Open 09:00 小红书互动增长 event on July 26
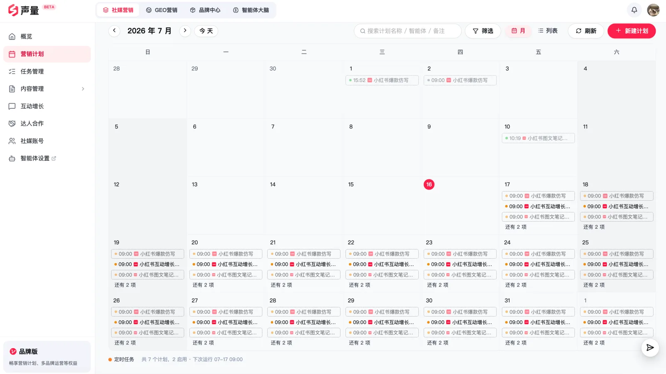666x374 pixels. (x=147, y=322)
